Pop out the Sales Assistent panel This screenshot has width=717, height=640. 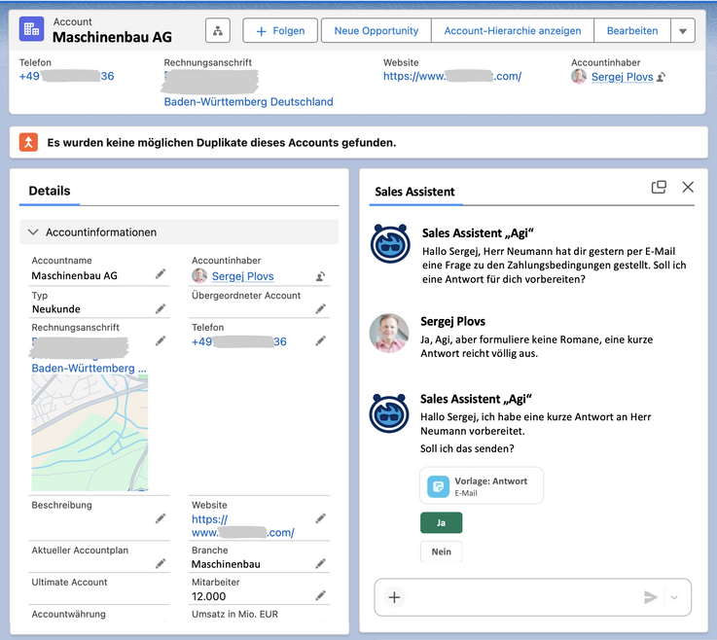click(659, 188)
